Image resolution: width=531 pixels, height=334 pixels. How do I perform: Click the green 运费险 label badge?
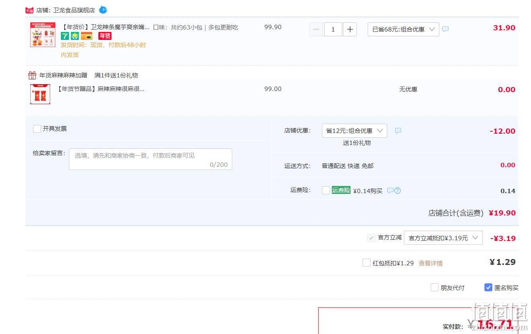341,190
